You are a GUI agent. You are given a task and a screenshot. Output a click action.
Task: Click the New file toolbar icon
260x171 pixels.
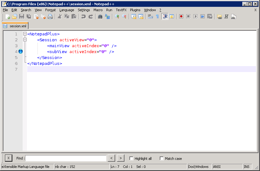coord(8,17)
